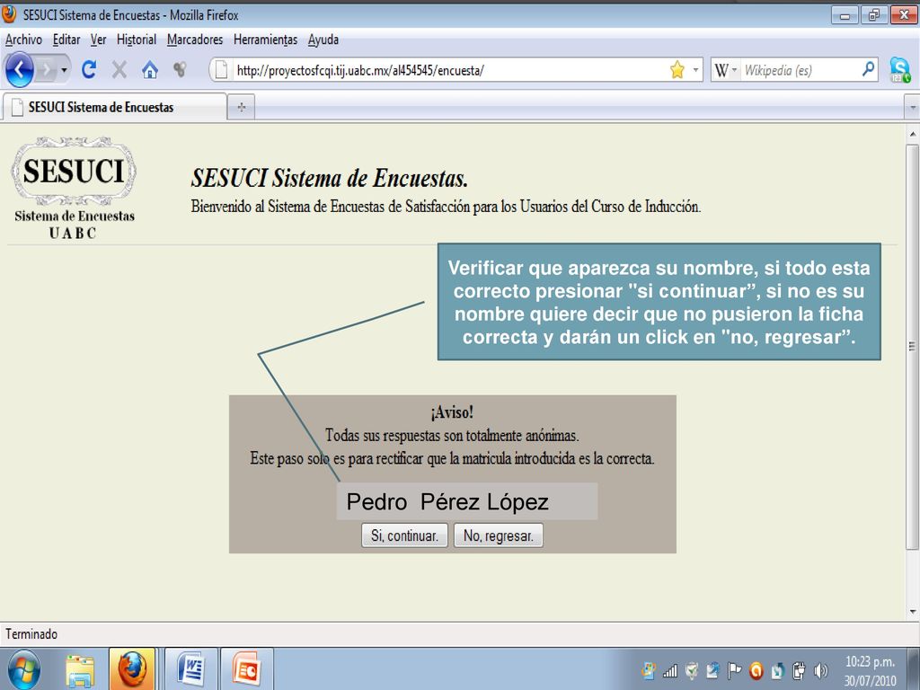Minimize the Firefox window
920x690 pixels.
(845, 15)
